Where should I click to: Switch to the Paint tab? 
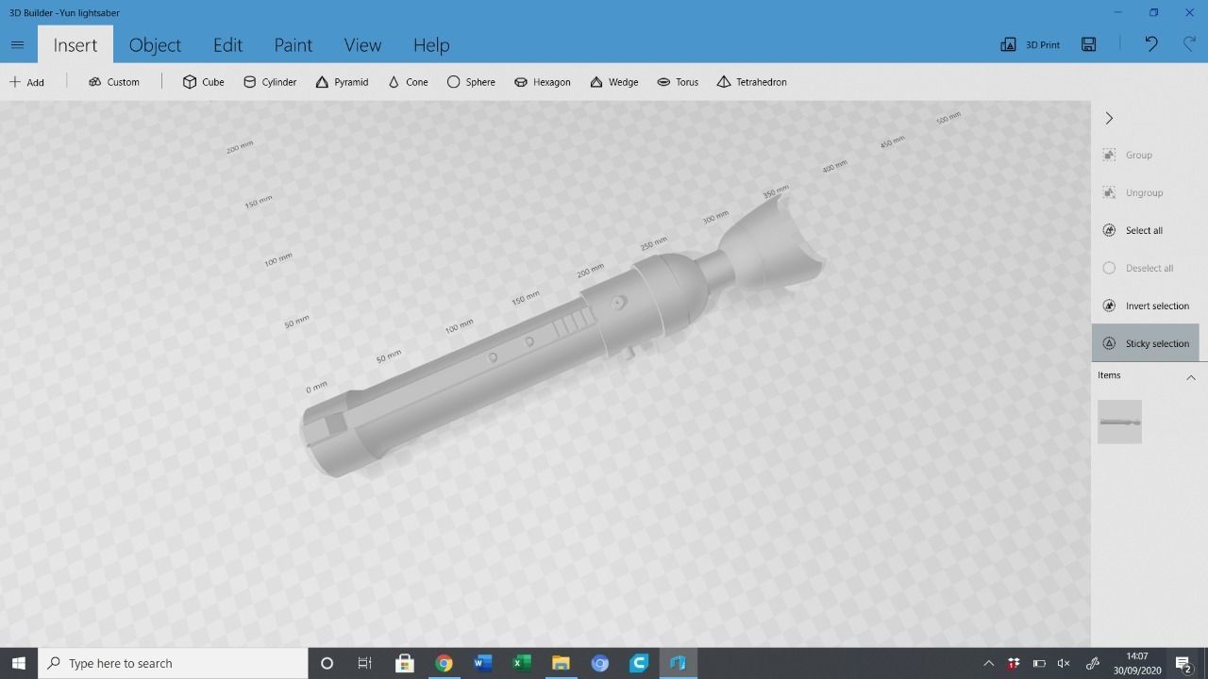(x=294, y=44)
